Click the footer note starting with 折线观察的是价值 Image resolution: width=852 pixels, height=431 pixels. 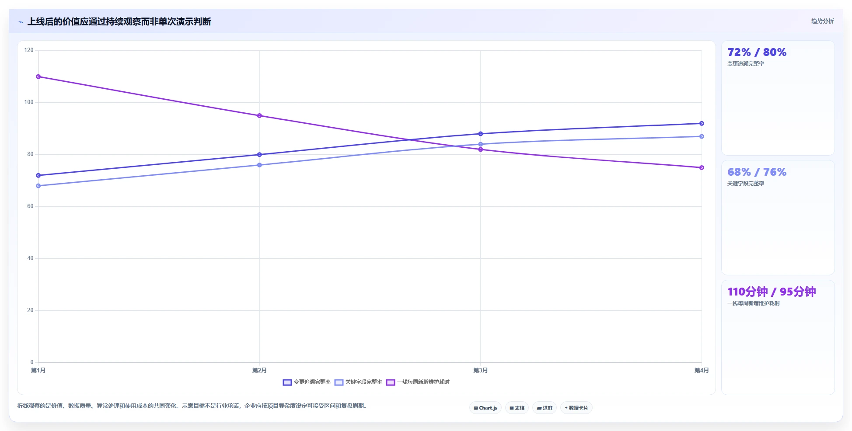click(x=193, y=406)
